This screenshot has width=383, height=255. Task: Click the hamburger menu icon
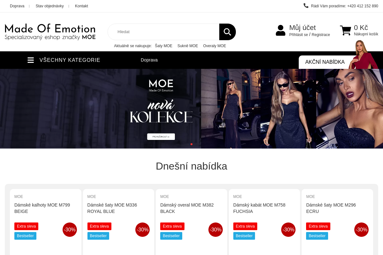[x=31, y=60]
